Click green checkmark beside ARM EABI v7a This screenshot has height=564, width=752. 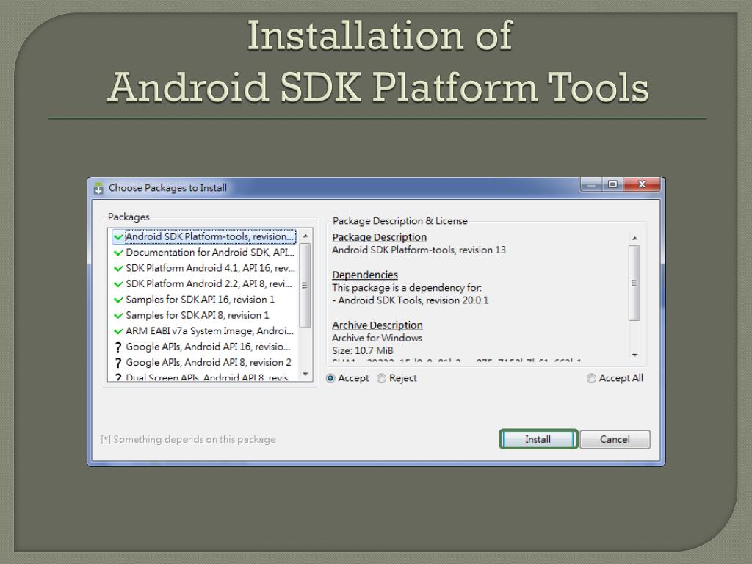coord(118,331)
